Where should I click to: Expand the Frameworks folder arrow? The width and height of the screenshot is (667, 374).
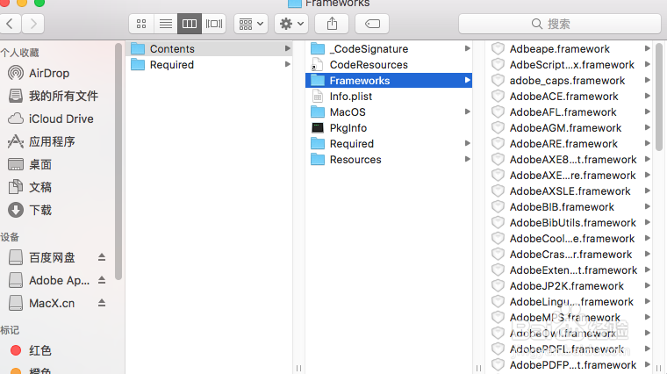click(468, 80)
